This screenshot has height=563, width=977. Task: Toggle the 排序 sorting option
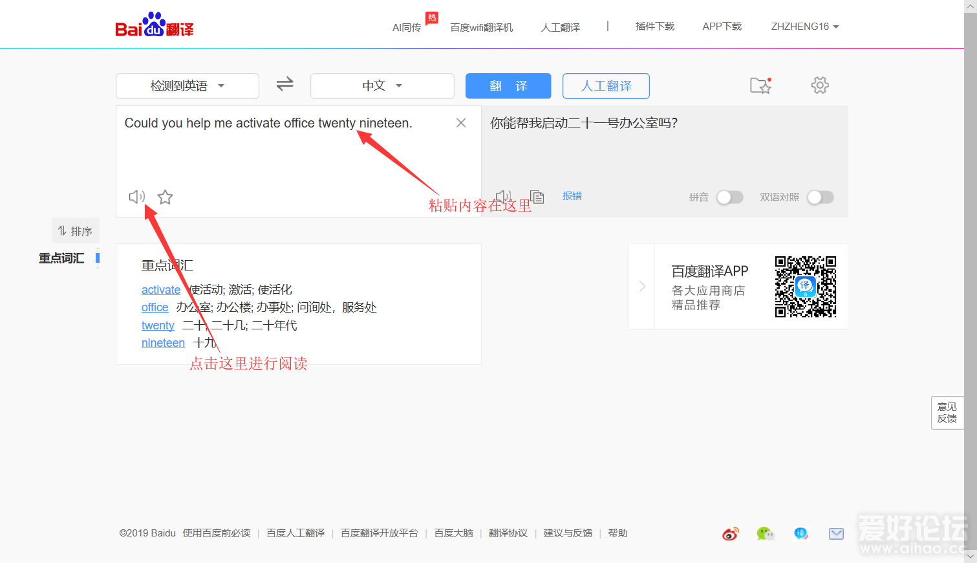point(75,230)
